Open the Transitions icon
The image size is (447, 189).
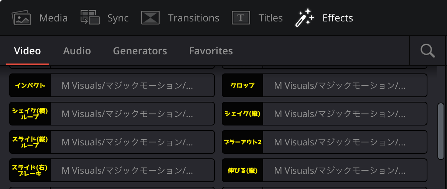[x=150, y=18]
